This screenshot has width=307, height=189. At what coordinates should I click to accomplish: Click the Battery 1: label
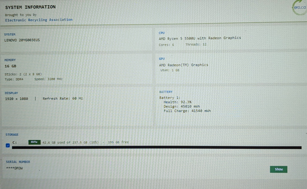(x=170, y=98)
